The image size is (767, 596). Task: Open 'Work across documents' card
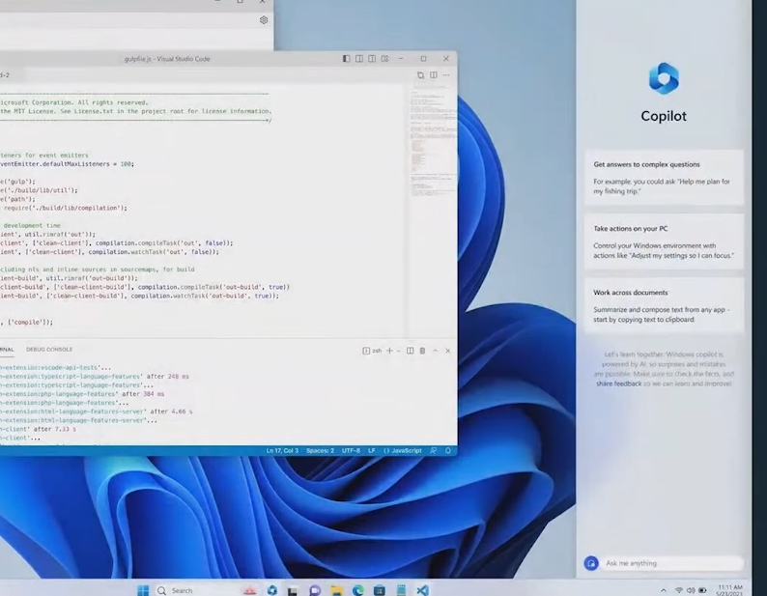pyautogui.click(x=664, y=305)
